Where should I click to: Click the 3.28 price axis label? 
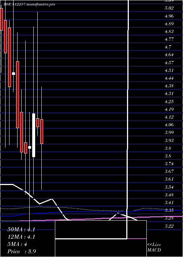(169, 218)
